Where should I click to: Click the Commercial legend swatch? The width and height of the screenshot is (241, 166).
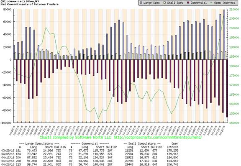(188, 3)
